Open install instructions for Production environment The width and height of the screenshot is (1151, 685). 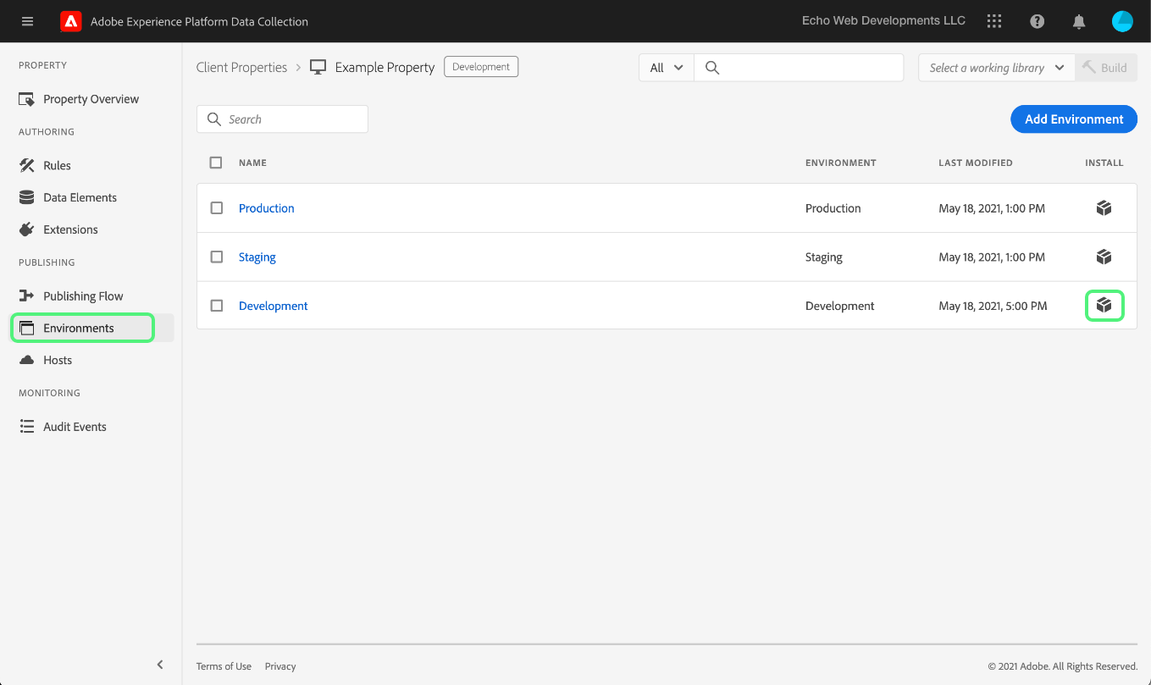pos(1104,208)
